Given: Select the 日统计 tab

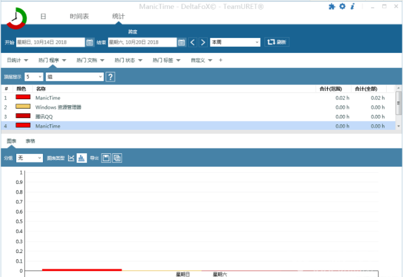Looking at the screenshot, I should (14, 60).
